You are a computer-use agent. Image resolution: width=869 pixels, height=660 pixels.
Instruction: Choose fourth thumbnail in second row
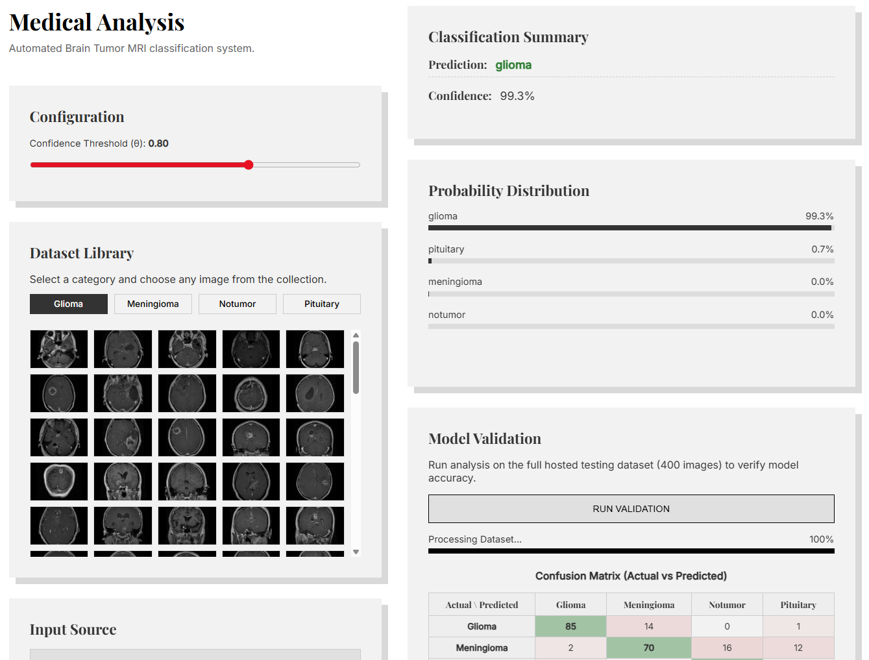tap(251, 393)
